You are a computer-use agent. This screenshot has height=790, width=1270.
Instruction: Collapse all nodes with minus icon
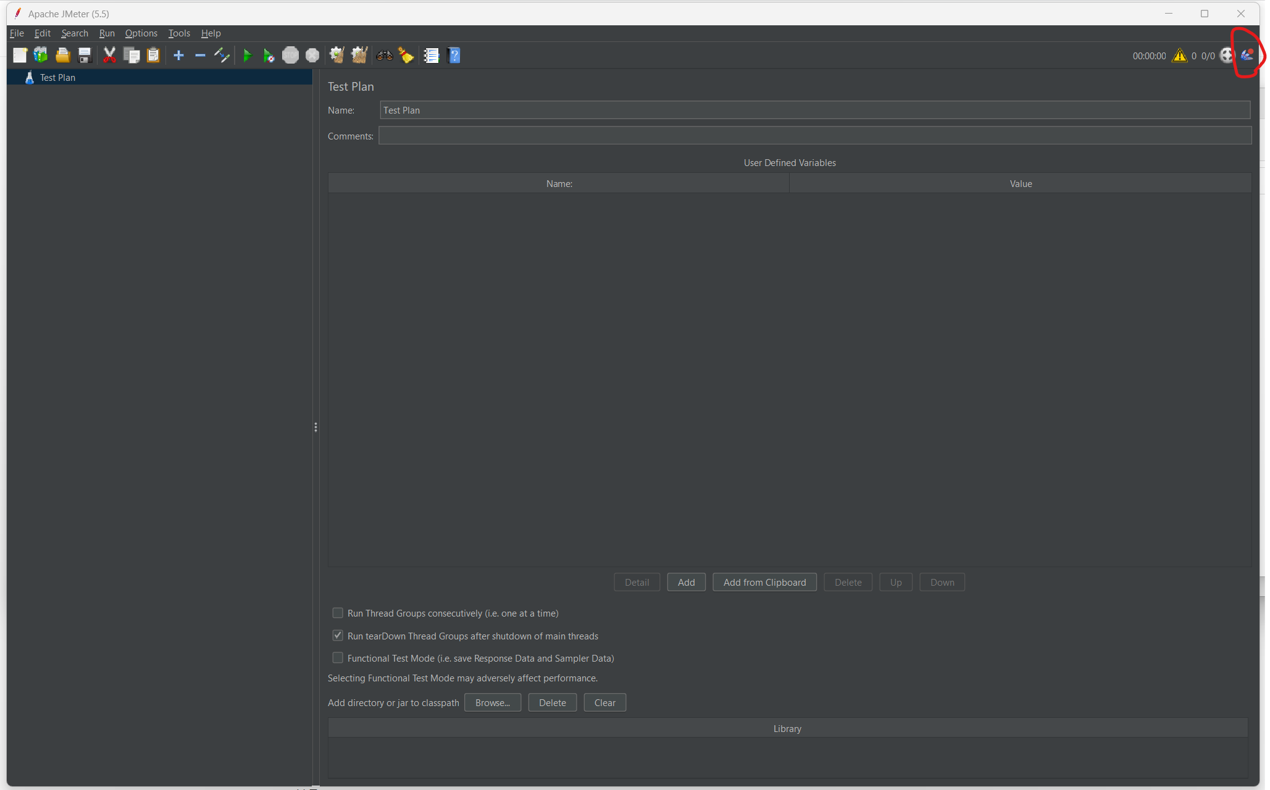[200, 56]
